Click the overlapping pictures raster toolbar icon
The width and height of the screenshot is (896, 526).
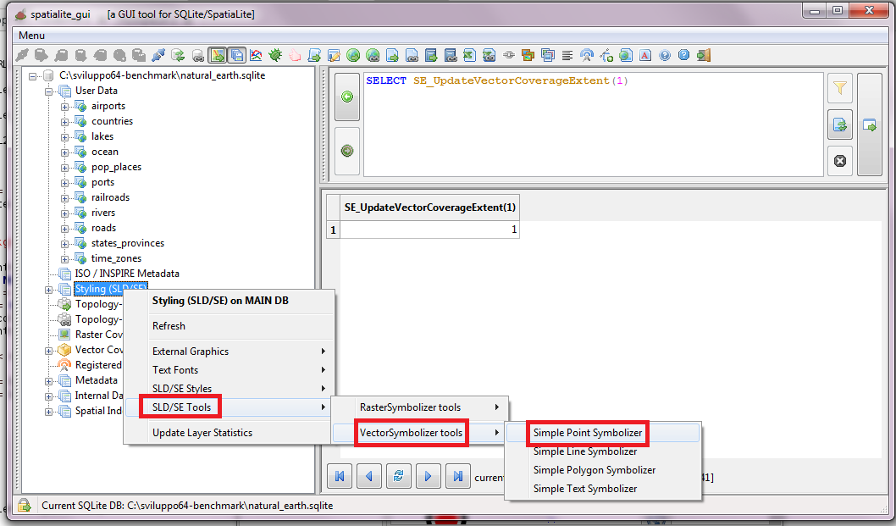pos(528,55)
